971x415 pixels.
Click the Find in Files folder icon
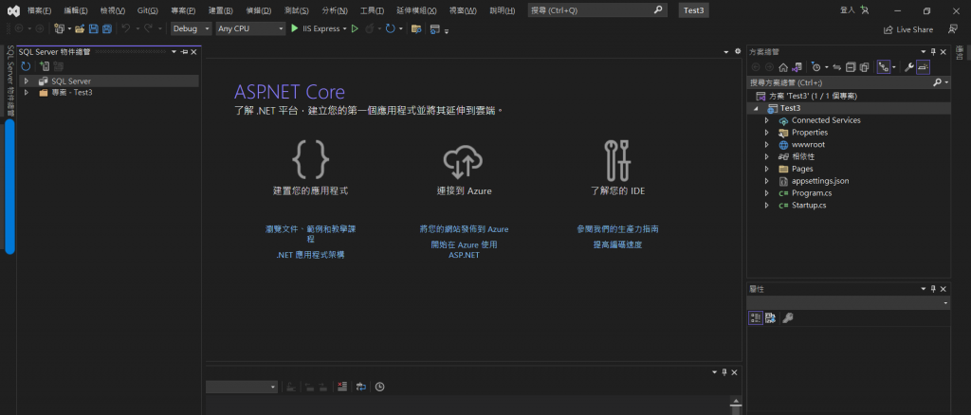click(x=416, y=29)
